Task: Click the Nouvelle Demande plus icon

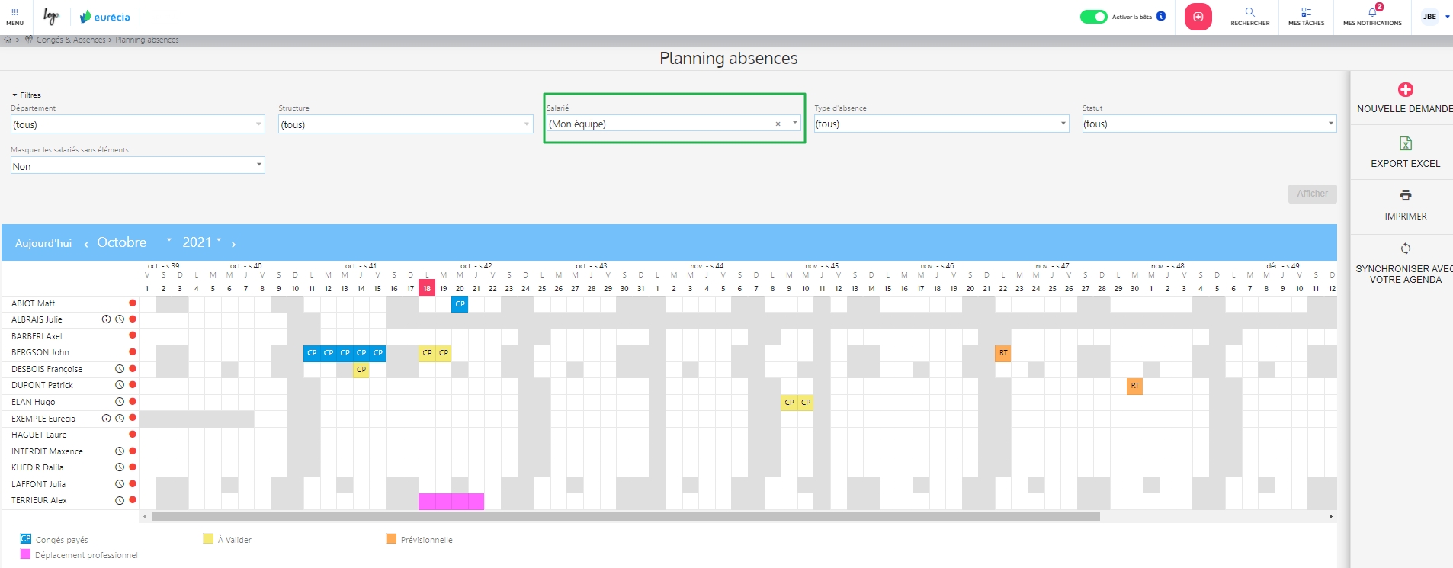Action: 1405,90
